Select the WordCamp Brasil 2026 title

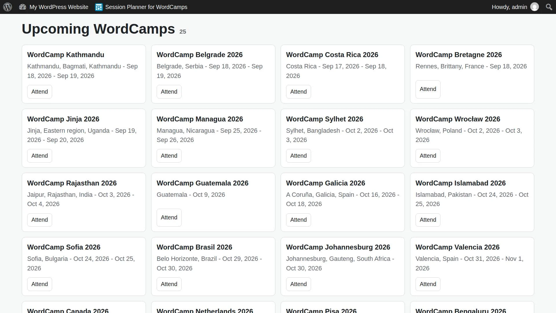pyautogui.click(x=194, y=247)
